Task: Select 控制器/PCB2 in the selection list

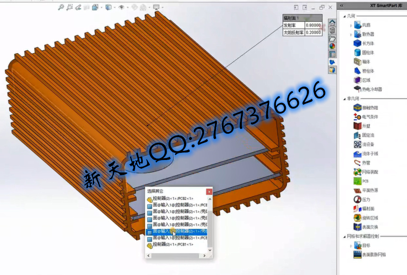Action: pos(172,198)
